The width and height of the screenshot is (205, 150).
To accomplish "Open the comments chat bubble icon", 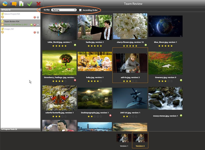I will coord(13,4).
